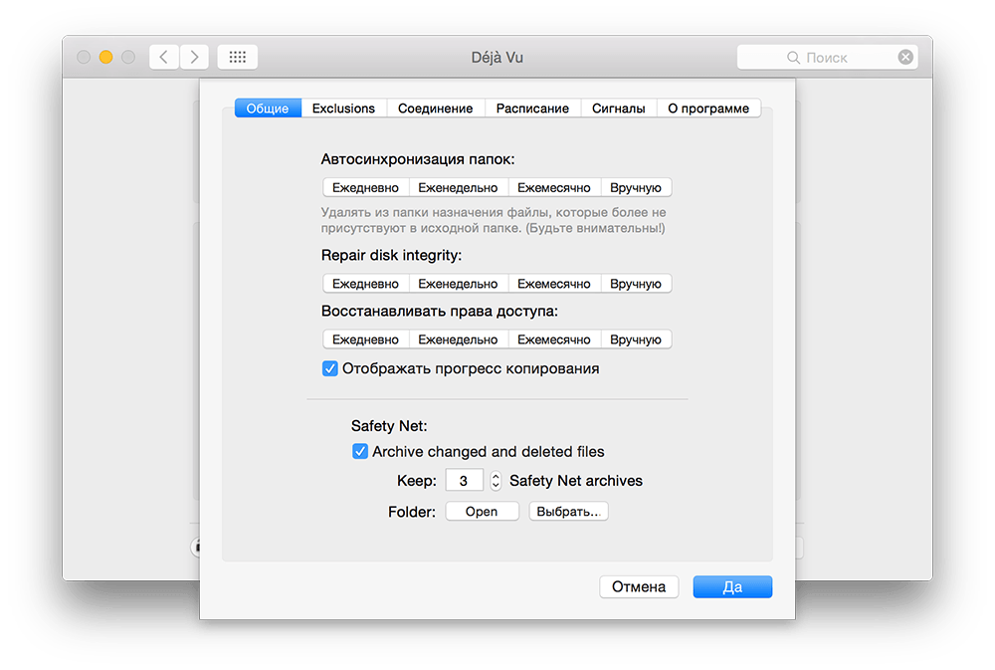Click the Восстанавливать права доступа: label
Screen dimensions: 995x670
[439, 312]
